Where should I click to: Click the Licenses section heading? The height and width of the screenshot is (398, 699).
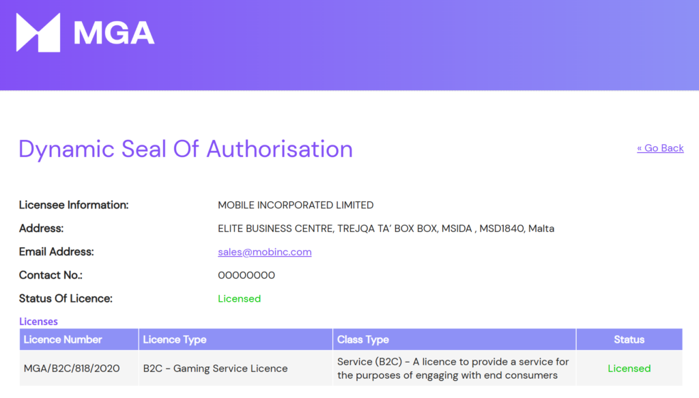[38, 322]
